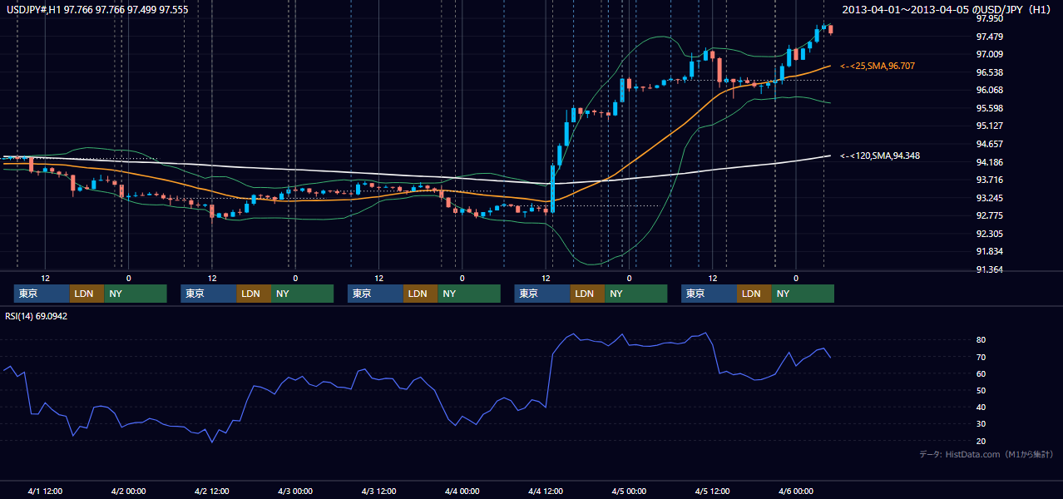Click the RSI axis value 50
This screenshot has height=499, width=1063.
tap(981, 390)
